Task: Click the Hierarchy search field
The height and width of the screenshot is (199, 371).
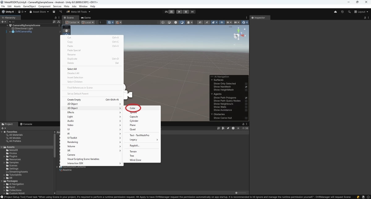Action: coord(30,22)
